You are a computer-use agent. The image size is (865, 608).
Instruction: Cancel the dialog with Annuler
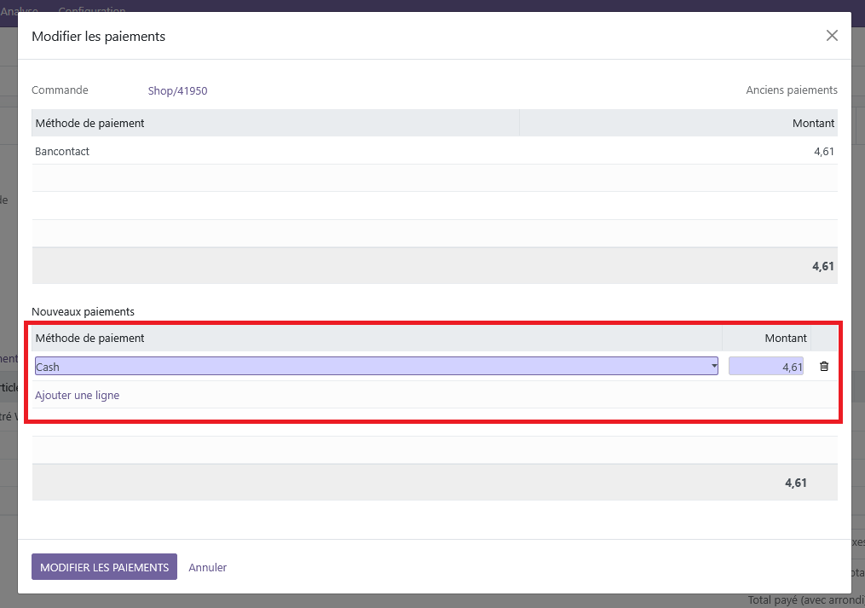pyautogui.click(x=207, y=567)
